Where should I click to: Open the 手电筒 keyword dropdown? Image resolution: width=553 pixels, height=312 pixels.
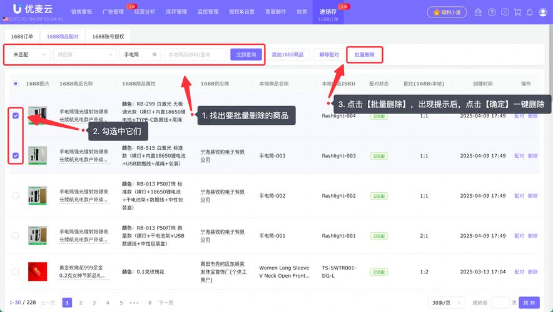click(140, 54)
